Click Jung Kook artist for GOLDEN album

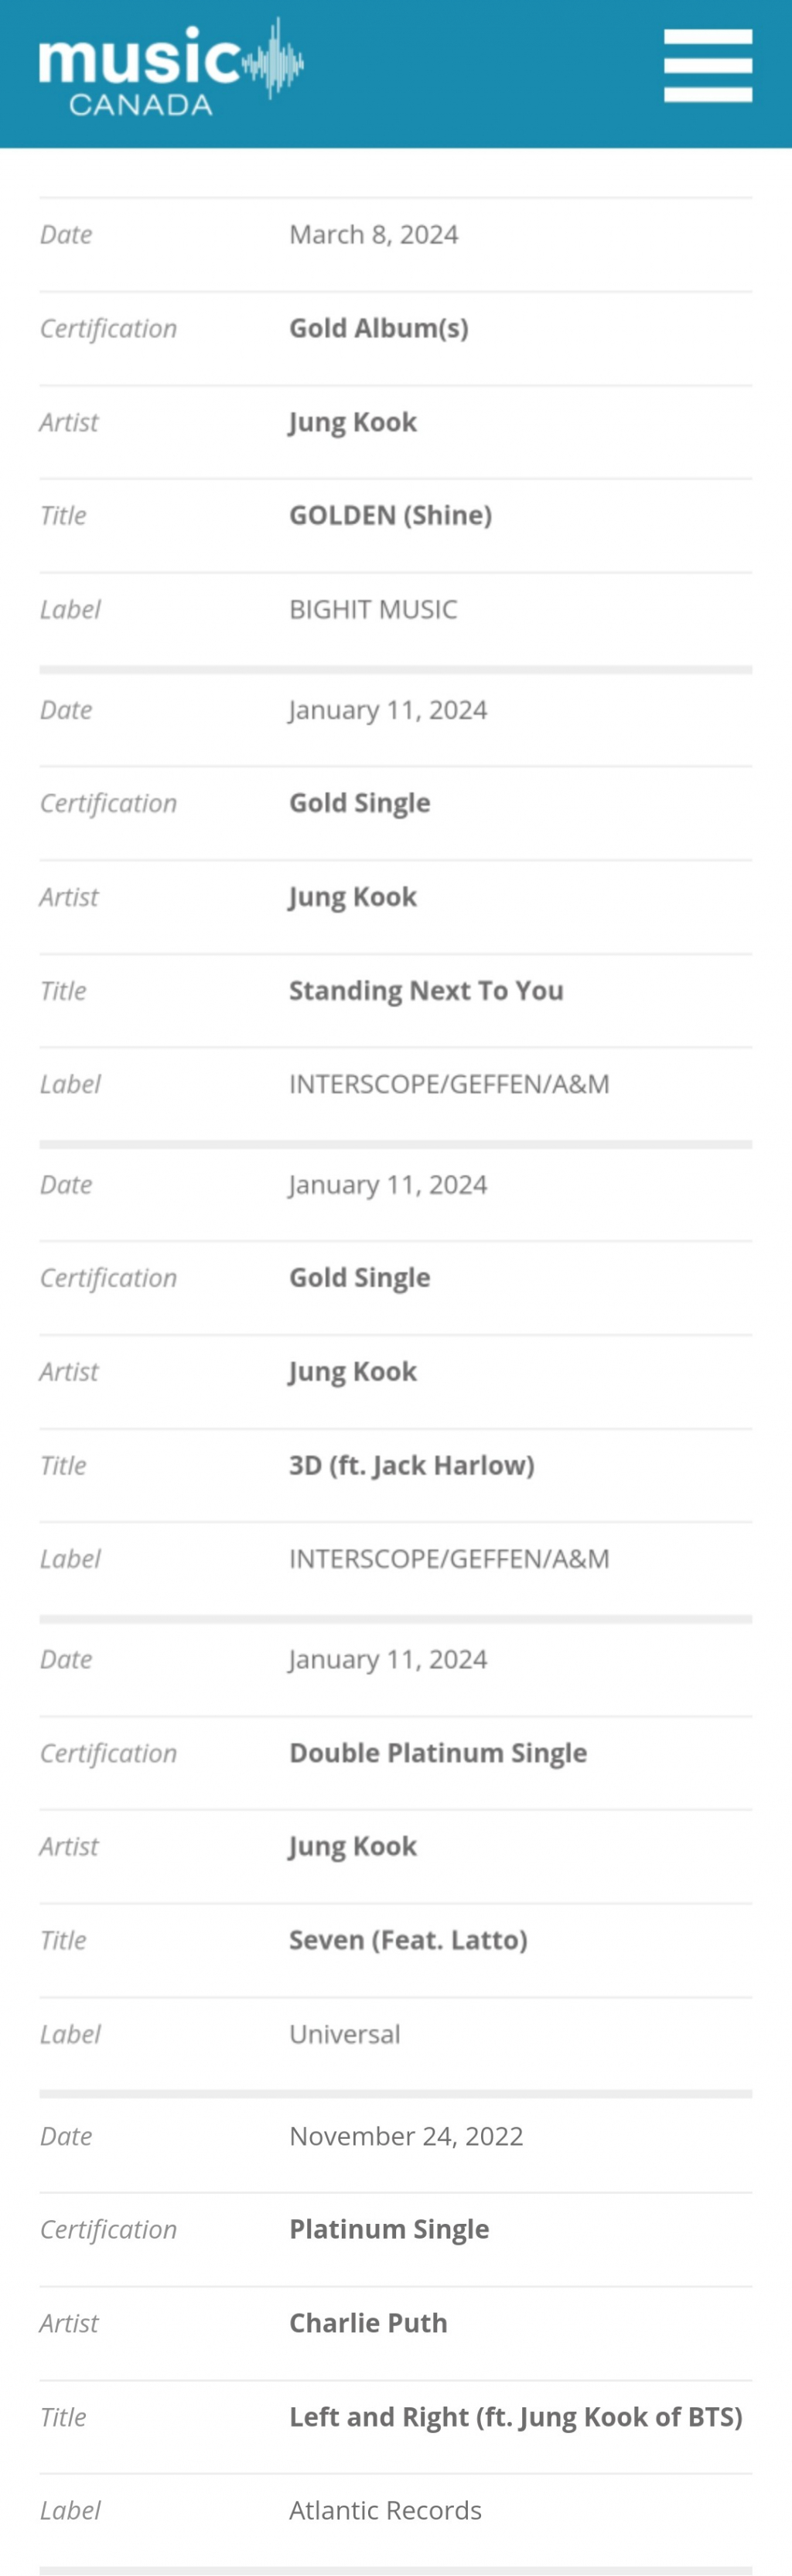(x=353, y=422)
